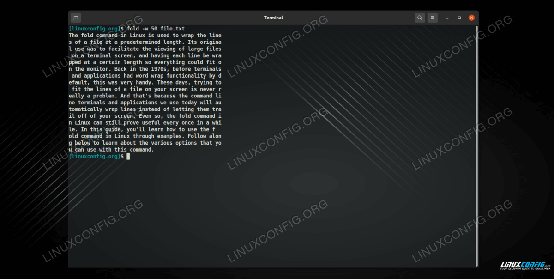This screenshot has height=279, width=554.
Task: Close the Terminal window
Action: pyautogui.click(x=471, y=18)
